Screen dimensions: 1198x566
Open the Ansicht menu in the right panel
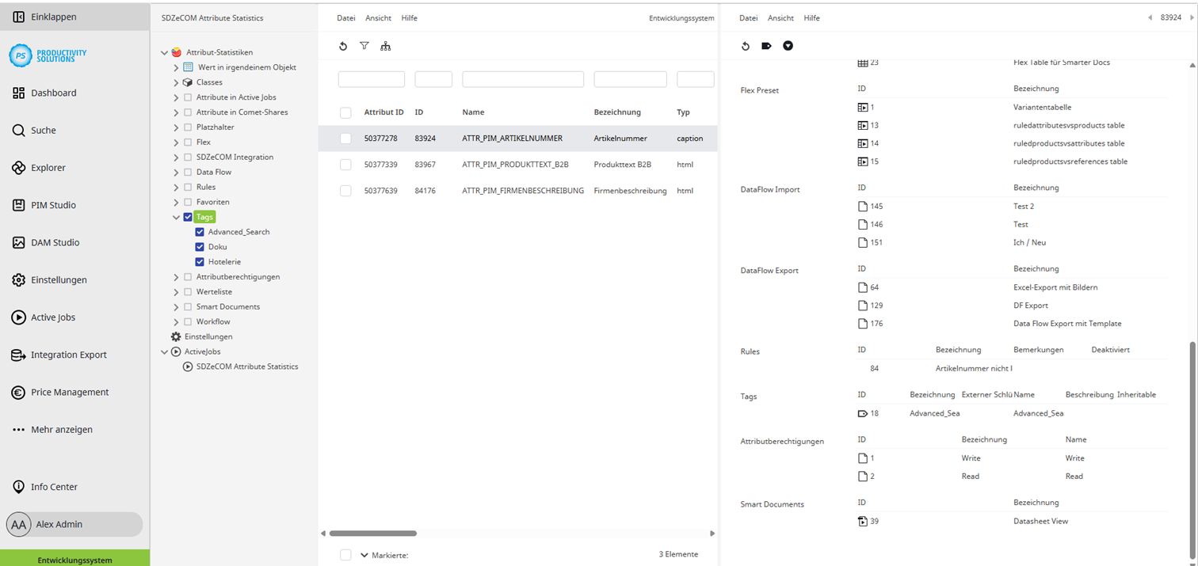[x=780, y=17]
